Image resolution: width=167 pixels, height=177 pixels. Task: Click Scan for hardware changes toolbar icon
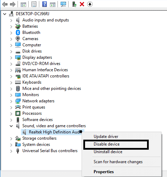pos(63,4)
